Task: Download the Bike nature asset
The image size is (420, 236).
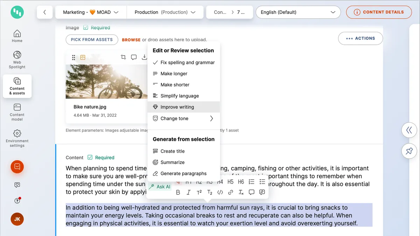Action: click(144, 57)
